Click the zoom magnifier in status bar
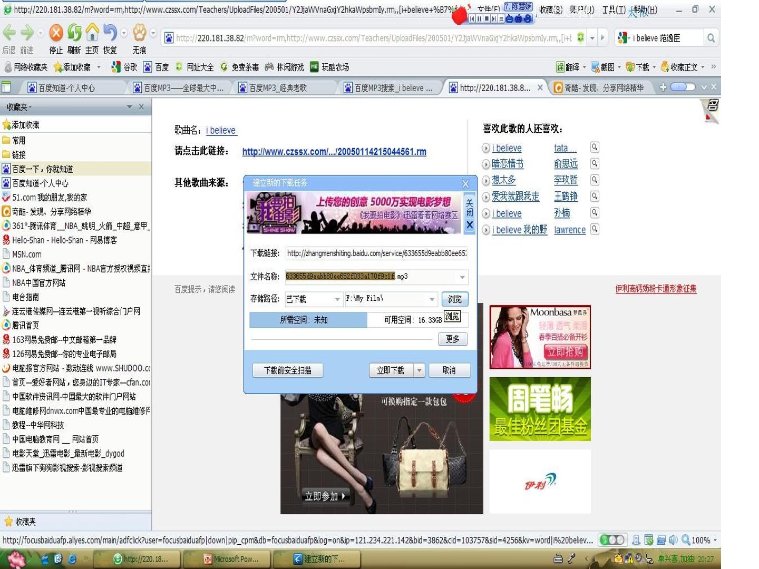 [686, 539]
